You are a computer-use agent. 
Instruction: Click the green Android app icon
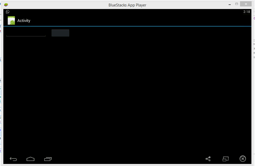(x=11, y=21)
